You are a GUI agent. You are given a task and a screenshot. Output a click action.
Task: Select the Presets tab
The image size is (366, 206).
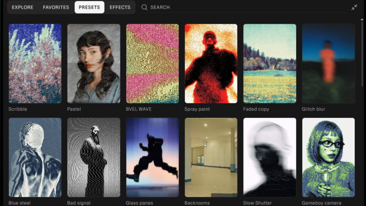[89, 7]
